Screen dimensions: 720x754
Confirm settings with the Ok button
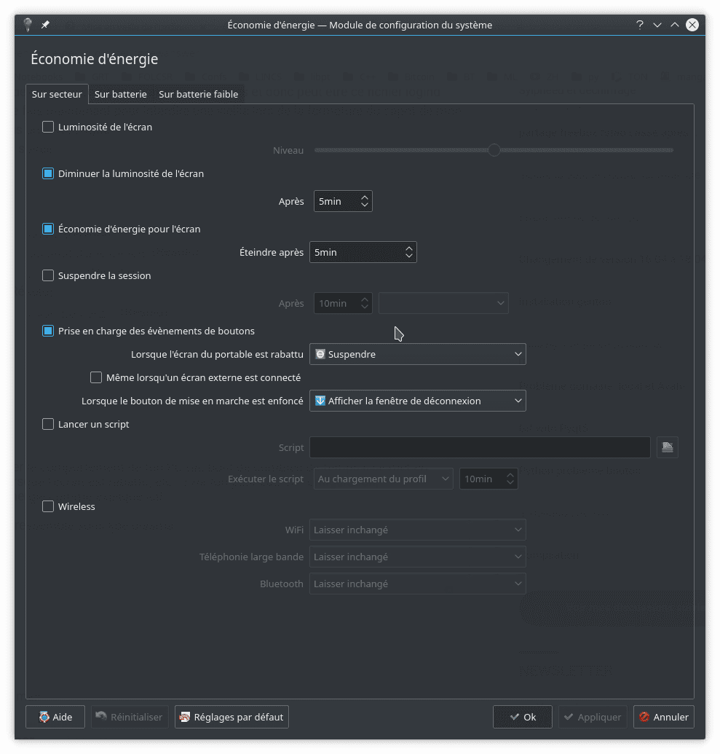[x=522, y=717]
